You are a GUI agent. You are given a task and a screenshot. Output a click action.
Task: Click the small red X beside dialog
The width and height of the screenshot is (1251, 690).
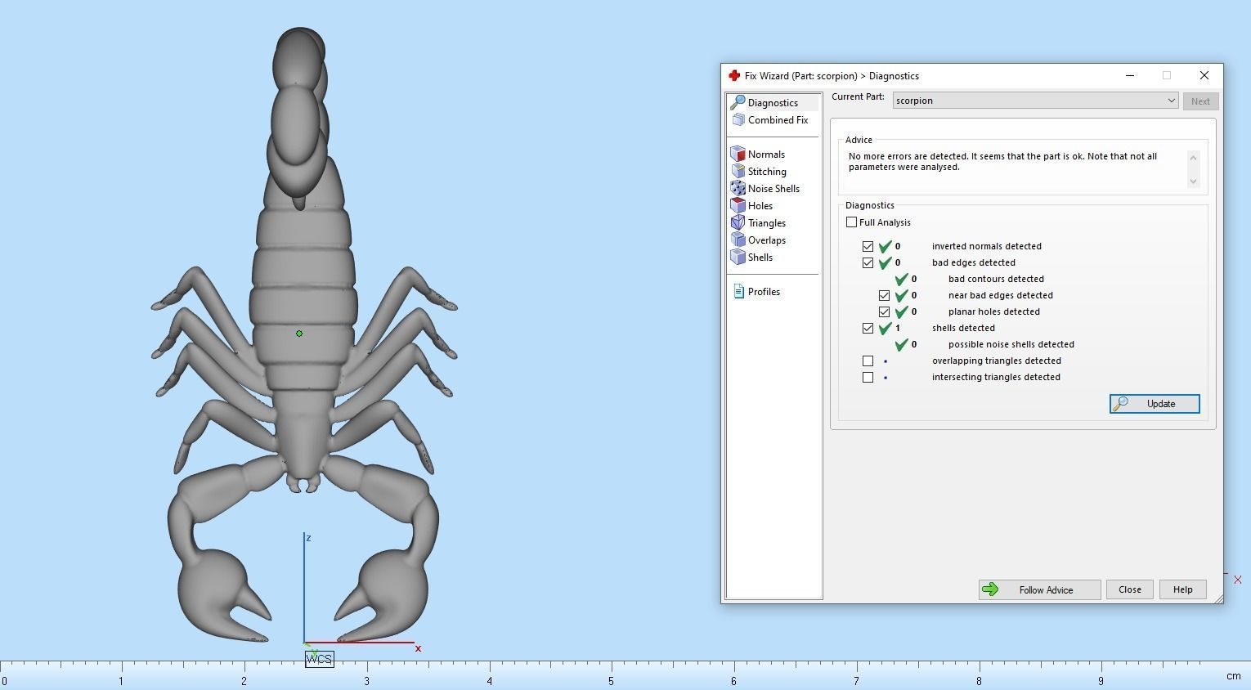point(1238,580)
